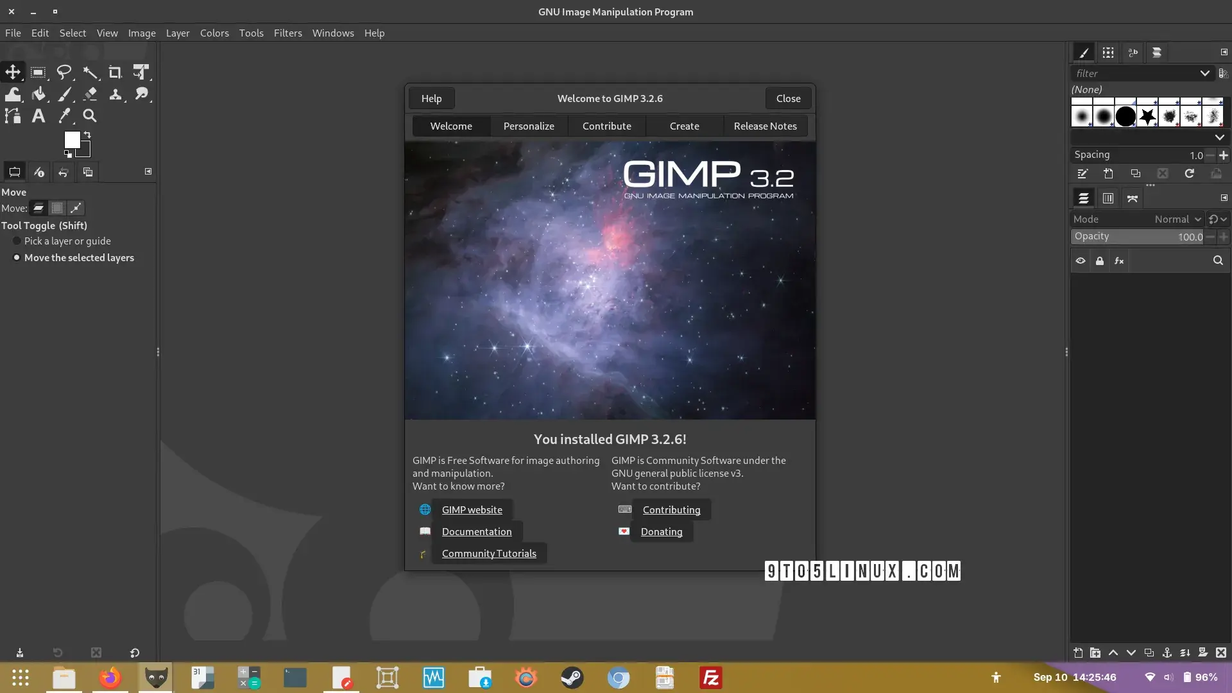Image resolution: width=1232 pixels, height=693 pixels.
Task: Select the Text tool
Action: pos(38,116)
